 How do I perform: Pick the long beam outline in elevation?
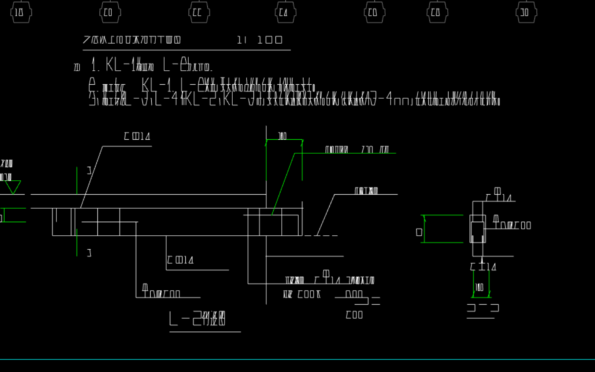pos(177,222)
